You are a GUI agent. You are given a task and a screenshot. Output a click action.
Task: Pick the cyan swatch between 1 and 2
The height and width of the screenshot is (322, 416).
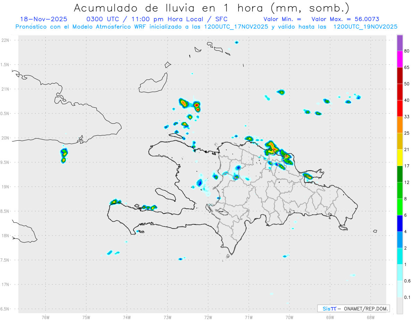click(400, 256)
